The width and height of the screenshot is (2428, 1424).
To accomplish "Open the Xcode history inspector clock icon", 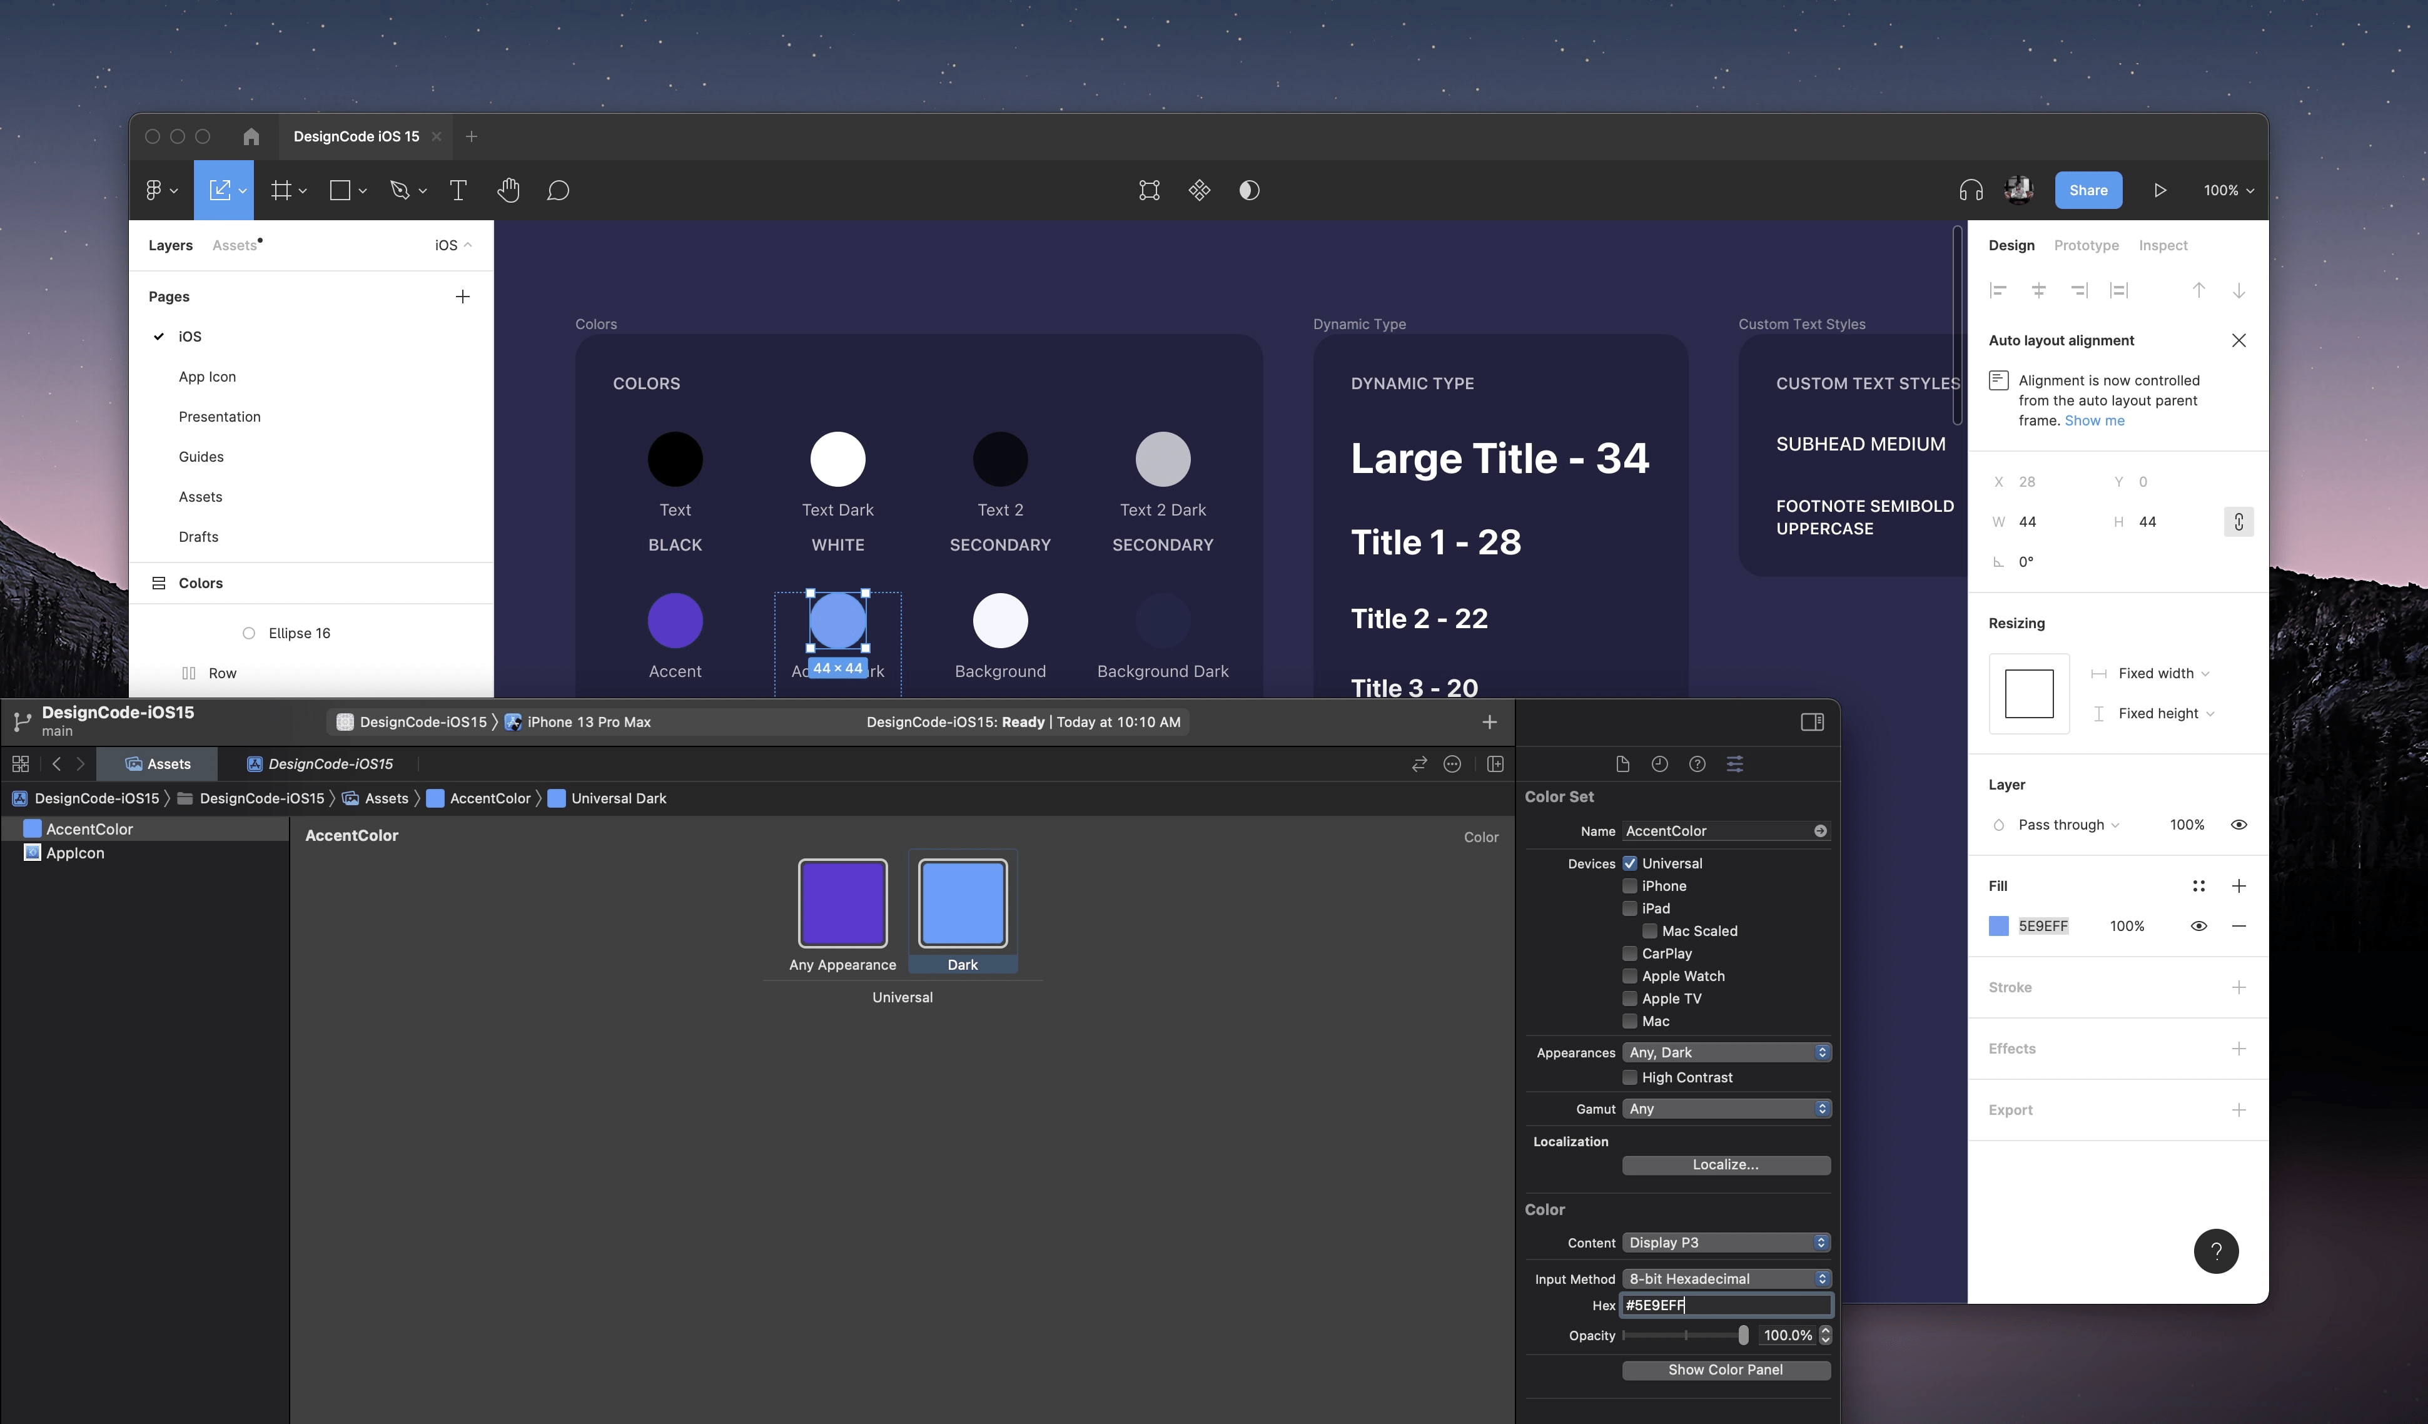I will point(1659,763).
